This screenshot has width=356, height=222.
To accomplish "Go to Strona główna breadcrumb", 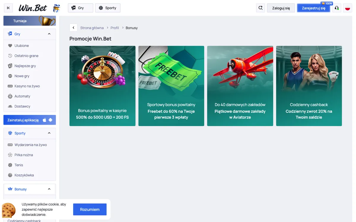I will [92, 28].
